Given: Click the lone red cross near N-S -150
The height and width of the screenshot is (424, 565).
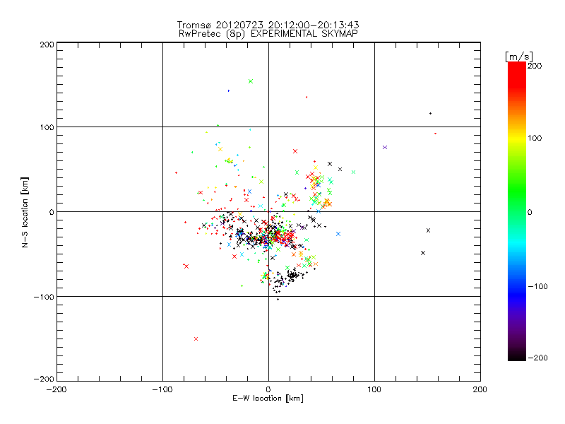Looking at the screenshot, I should pyautogui.click(x=196, y=339).
